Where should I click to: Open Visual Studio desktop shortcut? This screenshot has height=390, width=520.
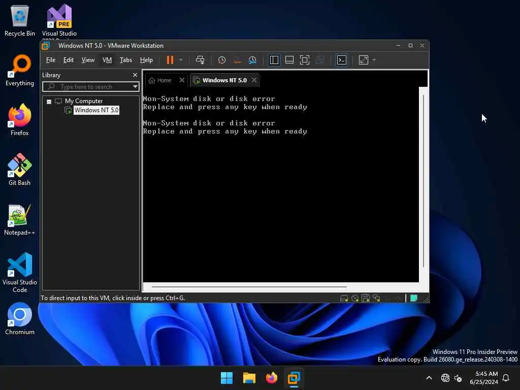[x=59, y=20]
